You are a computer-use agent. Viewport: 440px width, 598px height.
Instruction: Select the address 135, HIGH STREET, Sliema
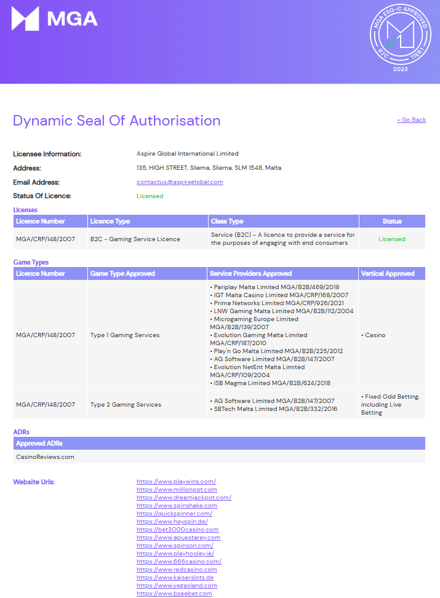(209, 168)
